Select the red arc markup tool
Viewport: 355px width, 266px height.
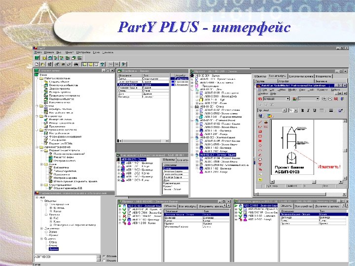(260, 150)
